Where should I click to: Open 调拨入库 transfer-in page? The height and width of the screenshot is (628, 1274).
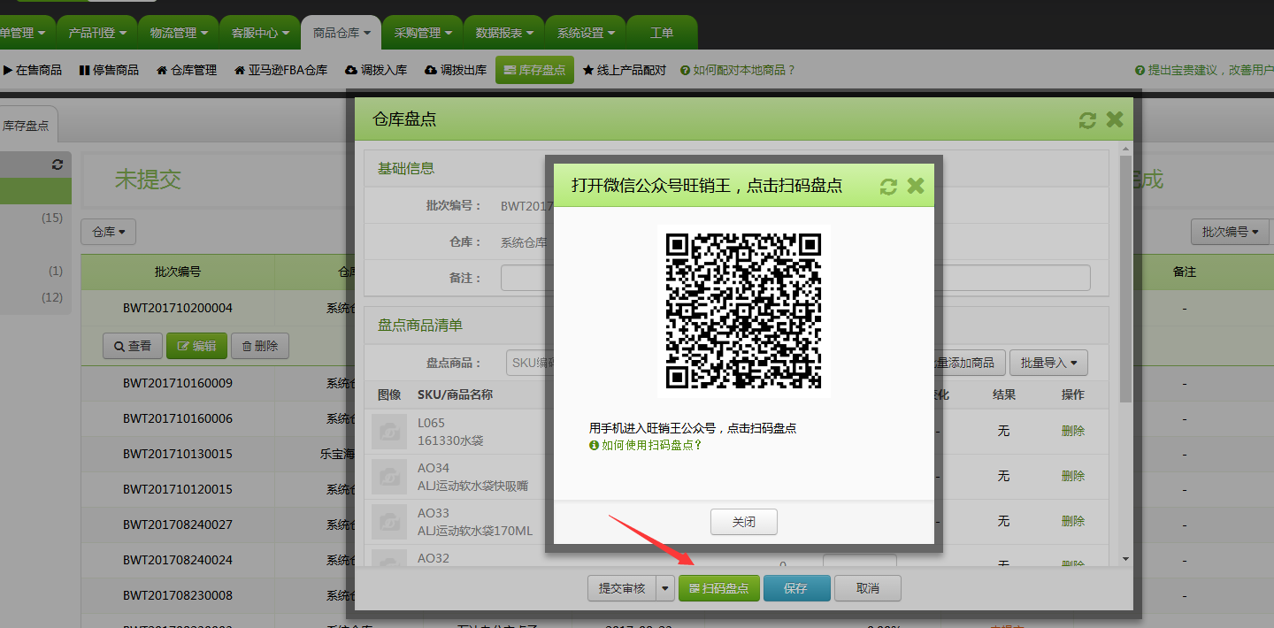click(376, 70)
